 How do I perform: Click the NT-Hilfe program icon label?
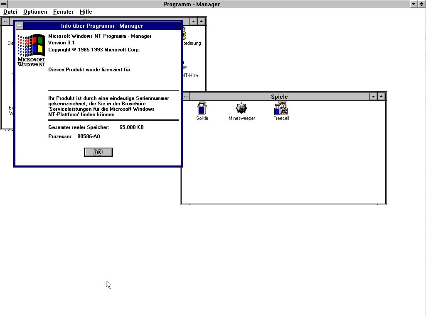click(x=190, y=75)
